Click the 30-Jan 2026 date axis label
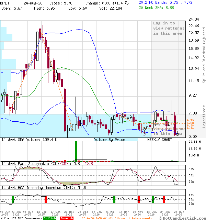Screen dimensions: 206x220 click(x=96, y=213)
